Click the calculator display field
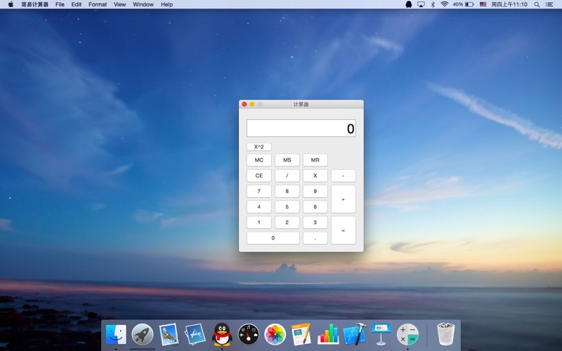Image resolution: width=562 pixels, height=351 pixels. 301,128
